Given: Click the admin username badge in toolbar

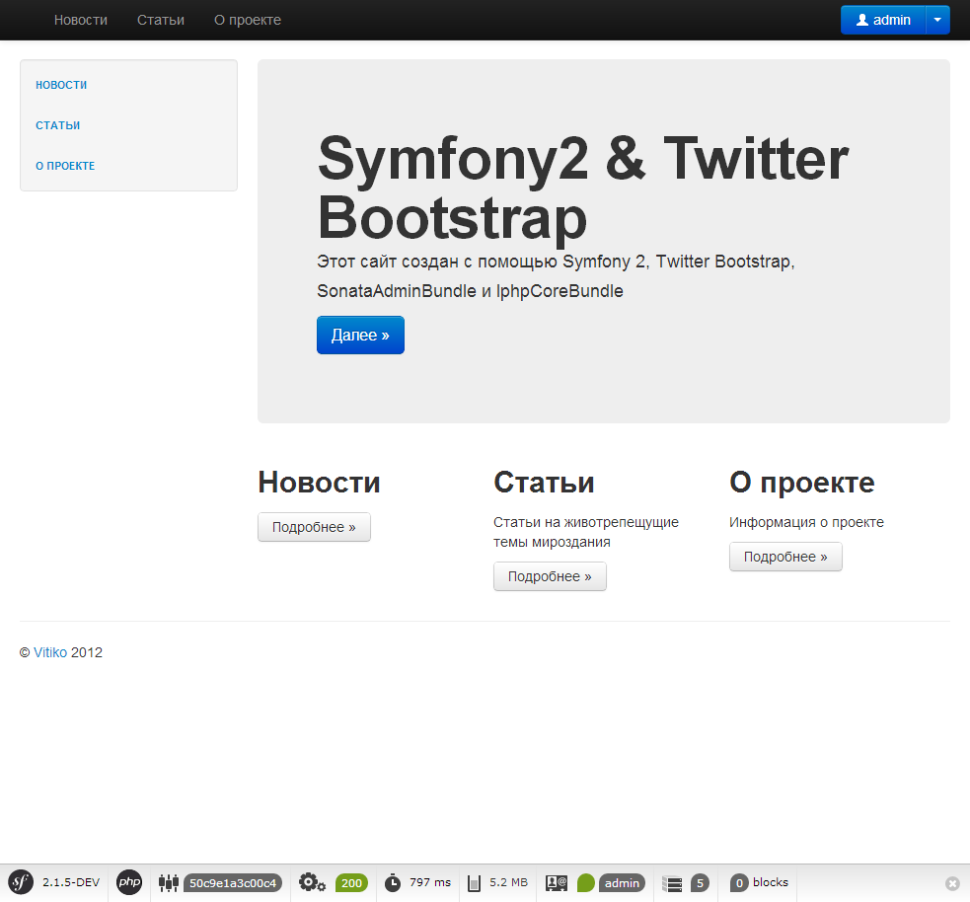Looking at the screenshot, I should pyautogui.click(x=622, y=883).
